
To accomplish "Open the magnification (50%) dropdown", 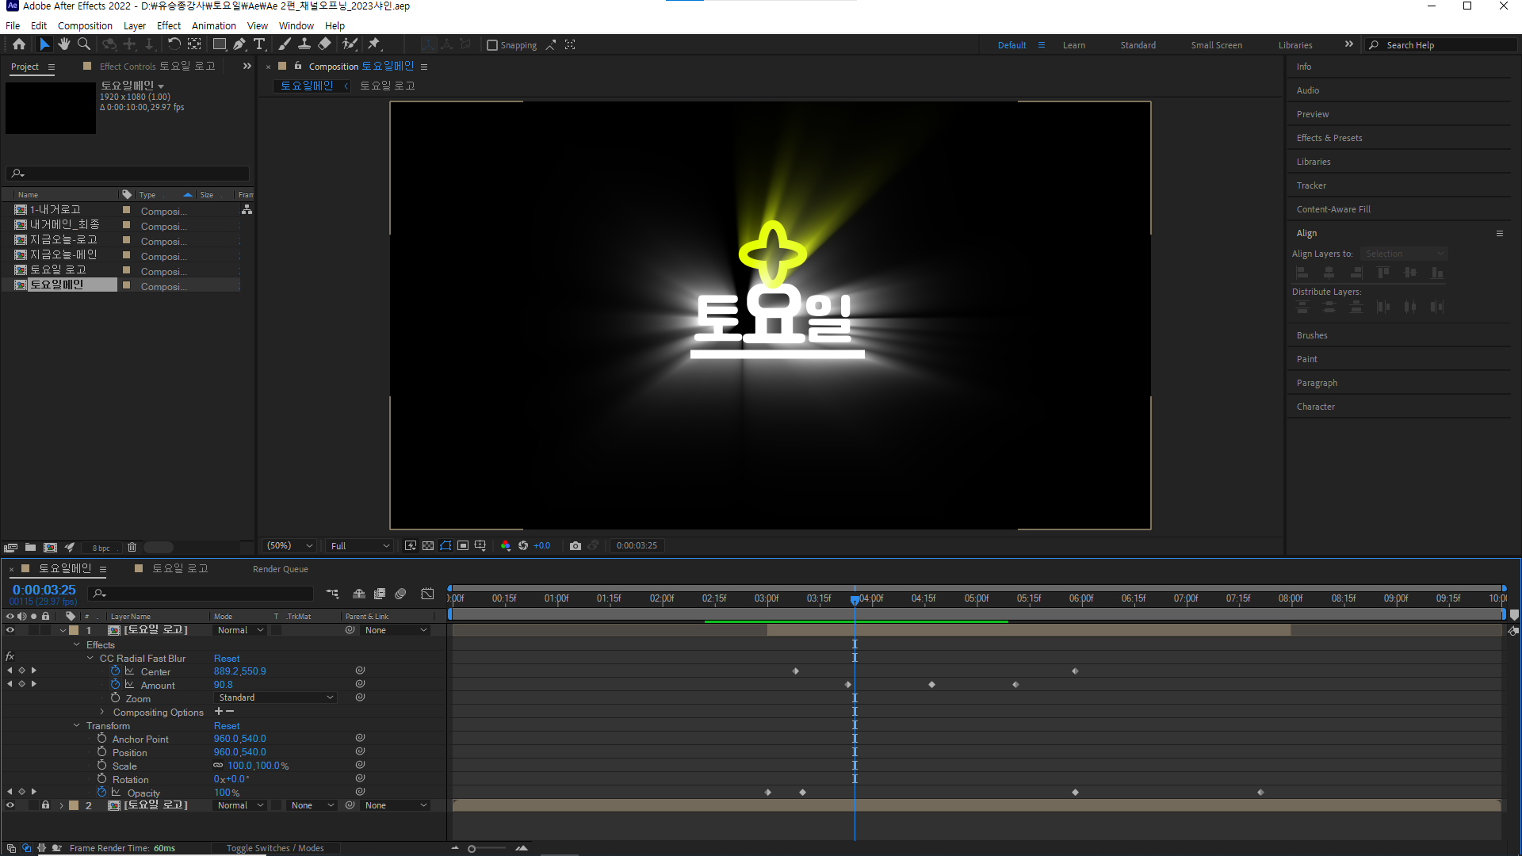I will (x=290, y=545).
